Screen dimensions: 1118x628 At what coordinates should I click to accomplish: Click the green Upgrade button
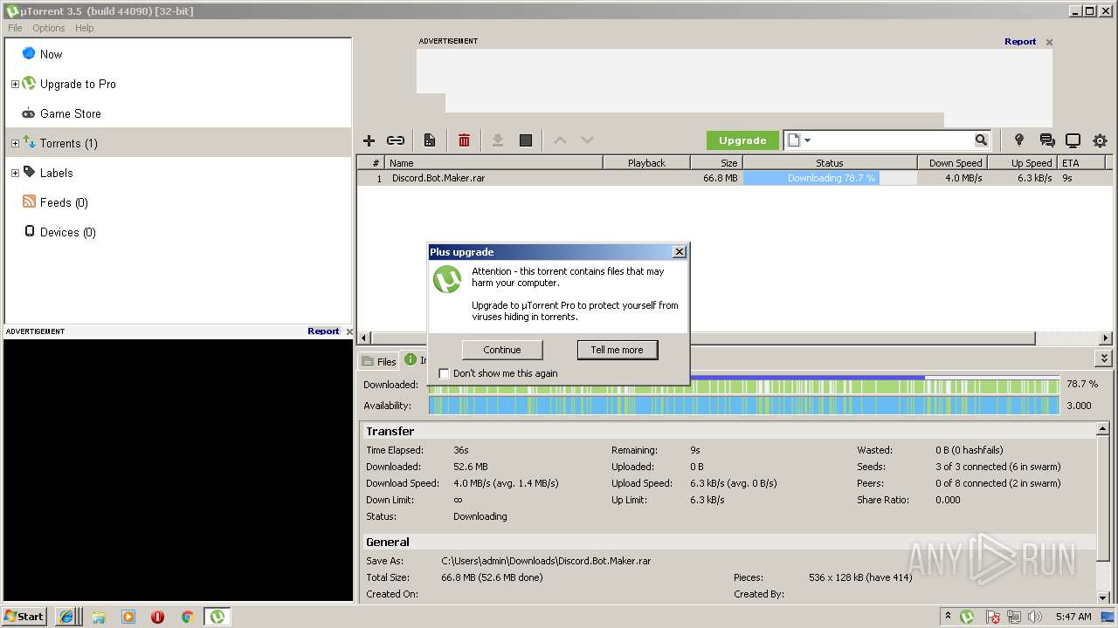click(x=742, y=140)
